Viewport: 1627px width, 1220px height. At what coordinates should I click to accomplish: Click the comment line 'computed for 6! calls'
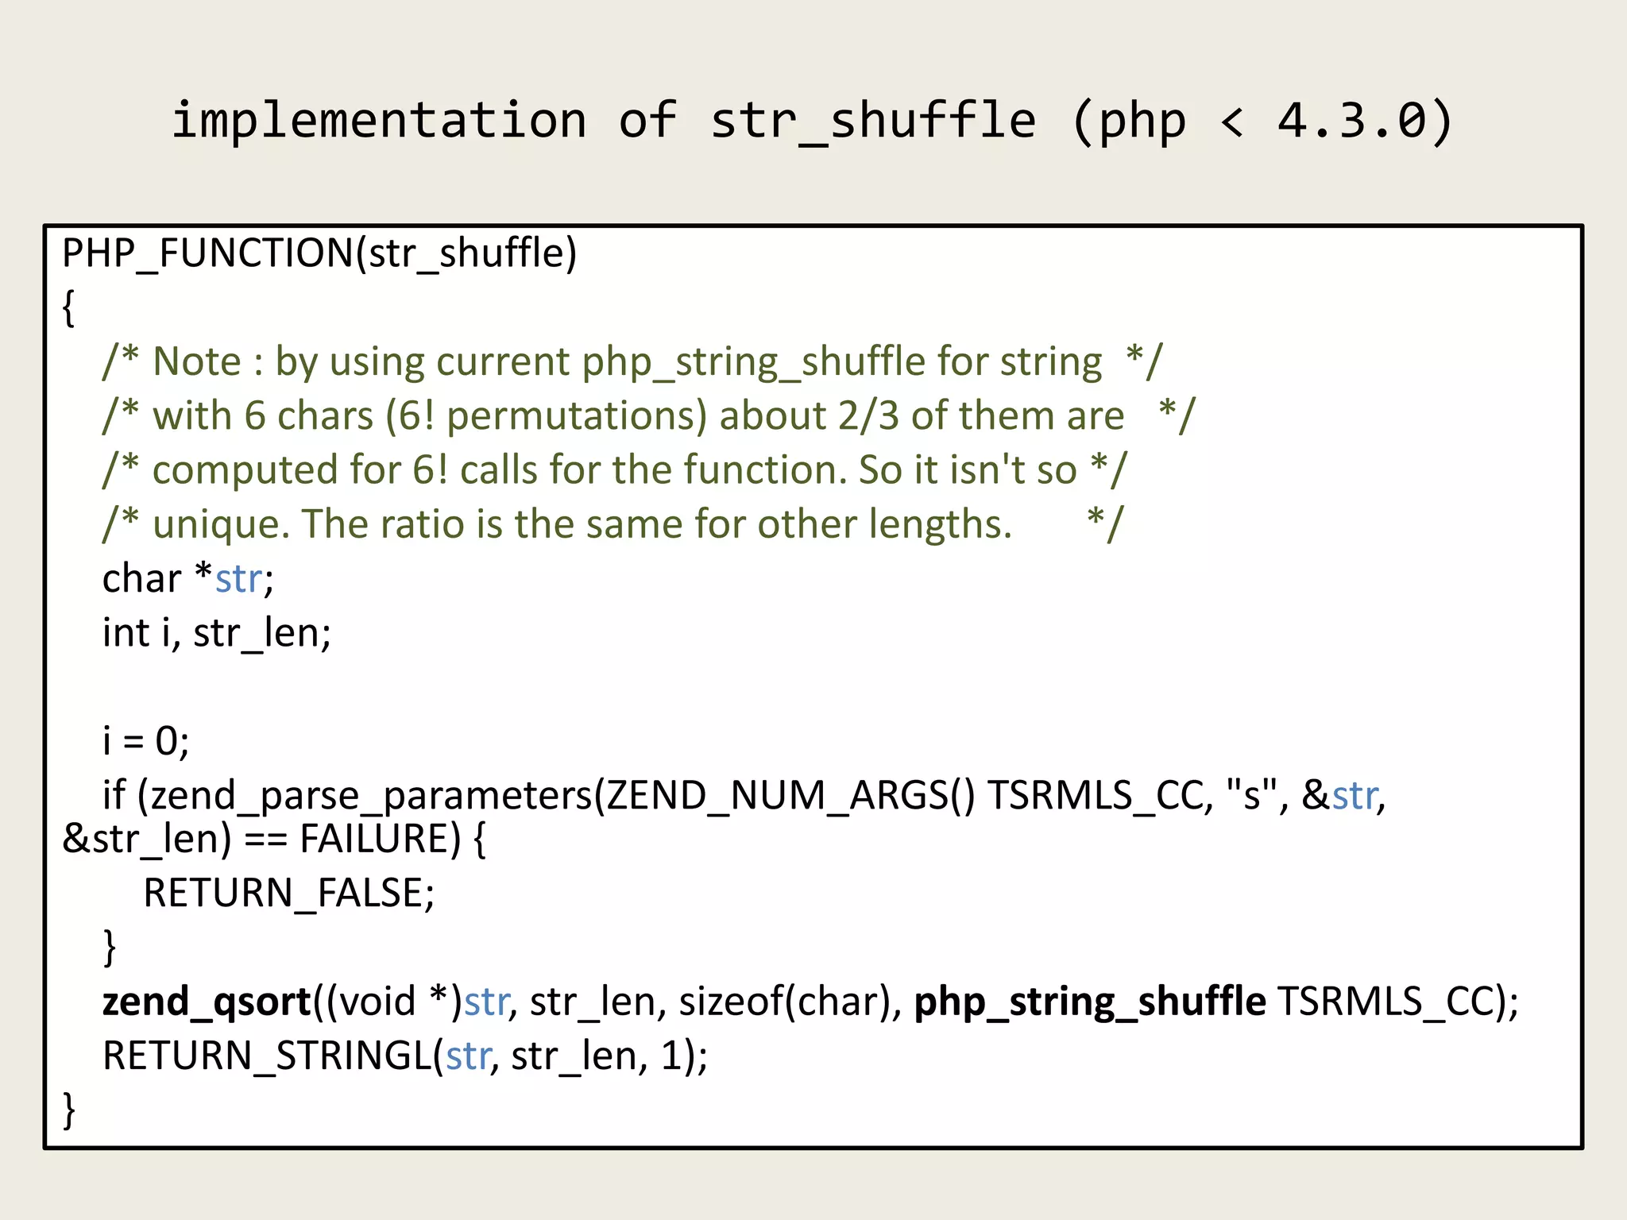(615, 469)
